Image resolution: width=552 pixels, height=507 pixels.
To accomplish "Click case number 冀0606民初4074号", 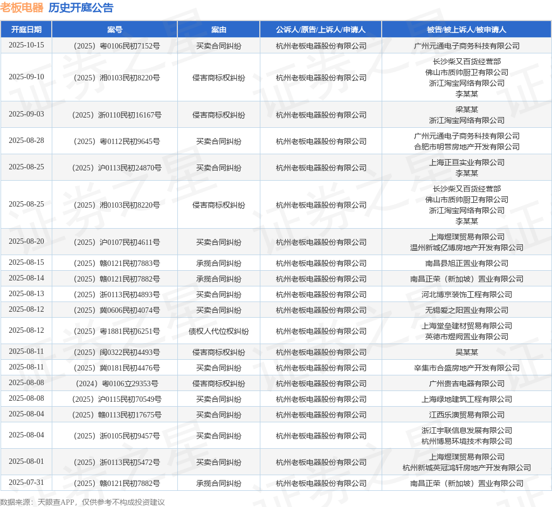I will click(x=117, y=310).
